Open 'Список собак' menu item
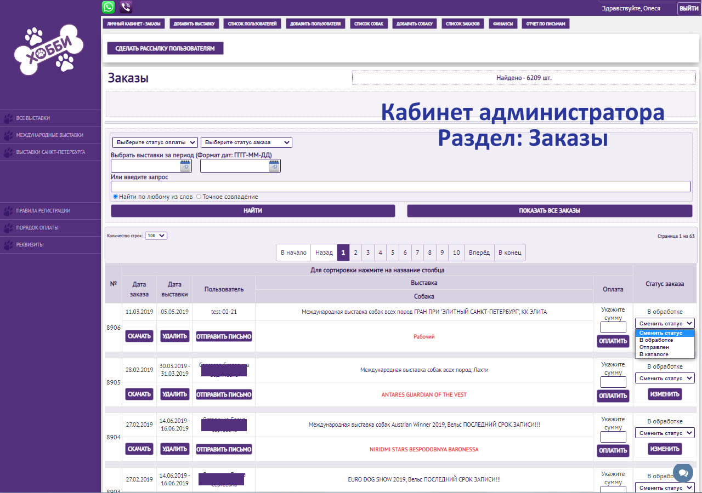 [x=369, y=24]
